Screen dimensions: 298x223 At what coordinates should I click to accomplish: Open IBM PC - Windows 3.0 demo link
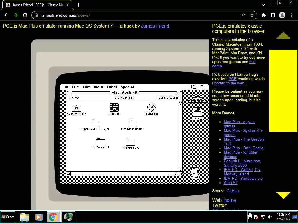click(243, 179)
